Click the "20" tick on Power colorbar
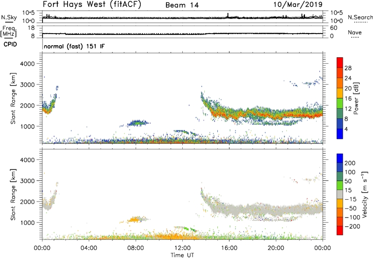Screen dimensions: 373x258 point(348,88)
